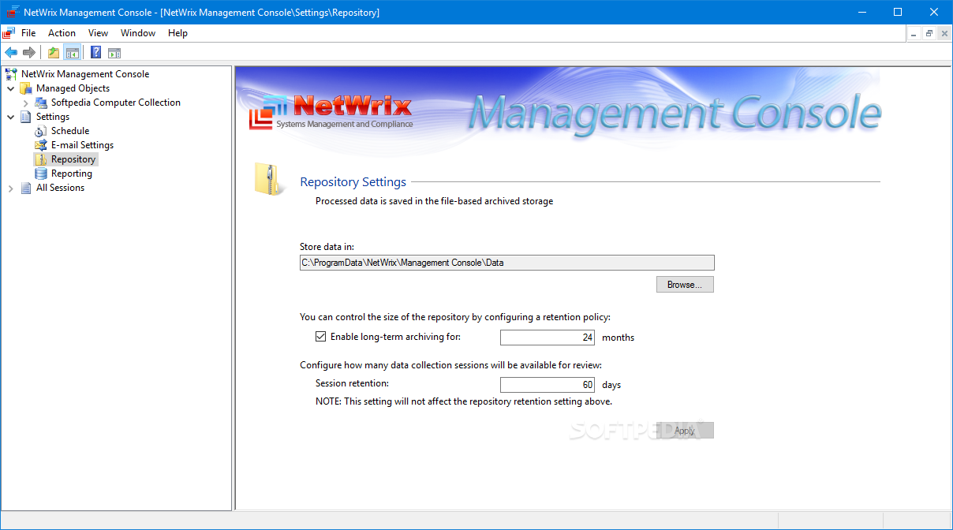Screen dimensions: 953x530
Task: Select the Schedule stopwatch icon
Action: [x=41, y=131]
